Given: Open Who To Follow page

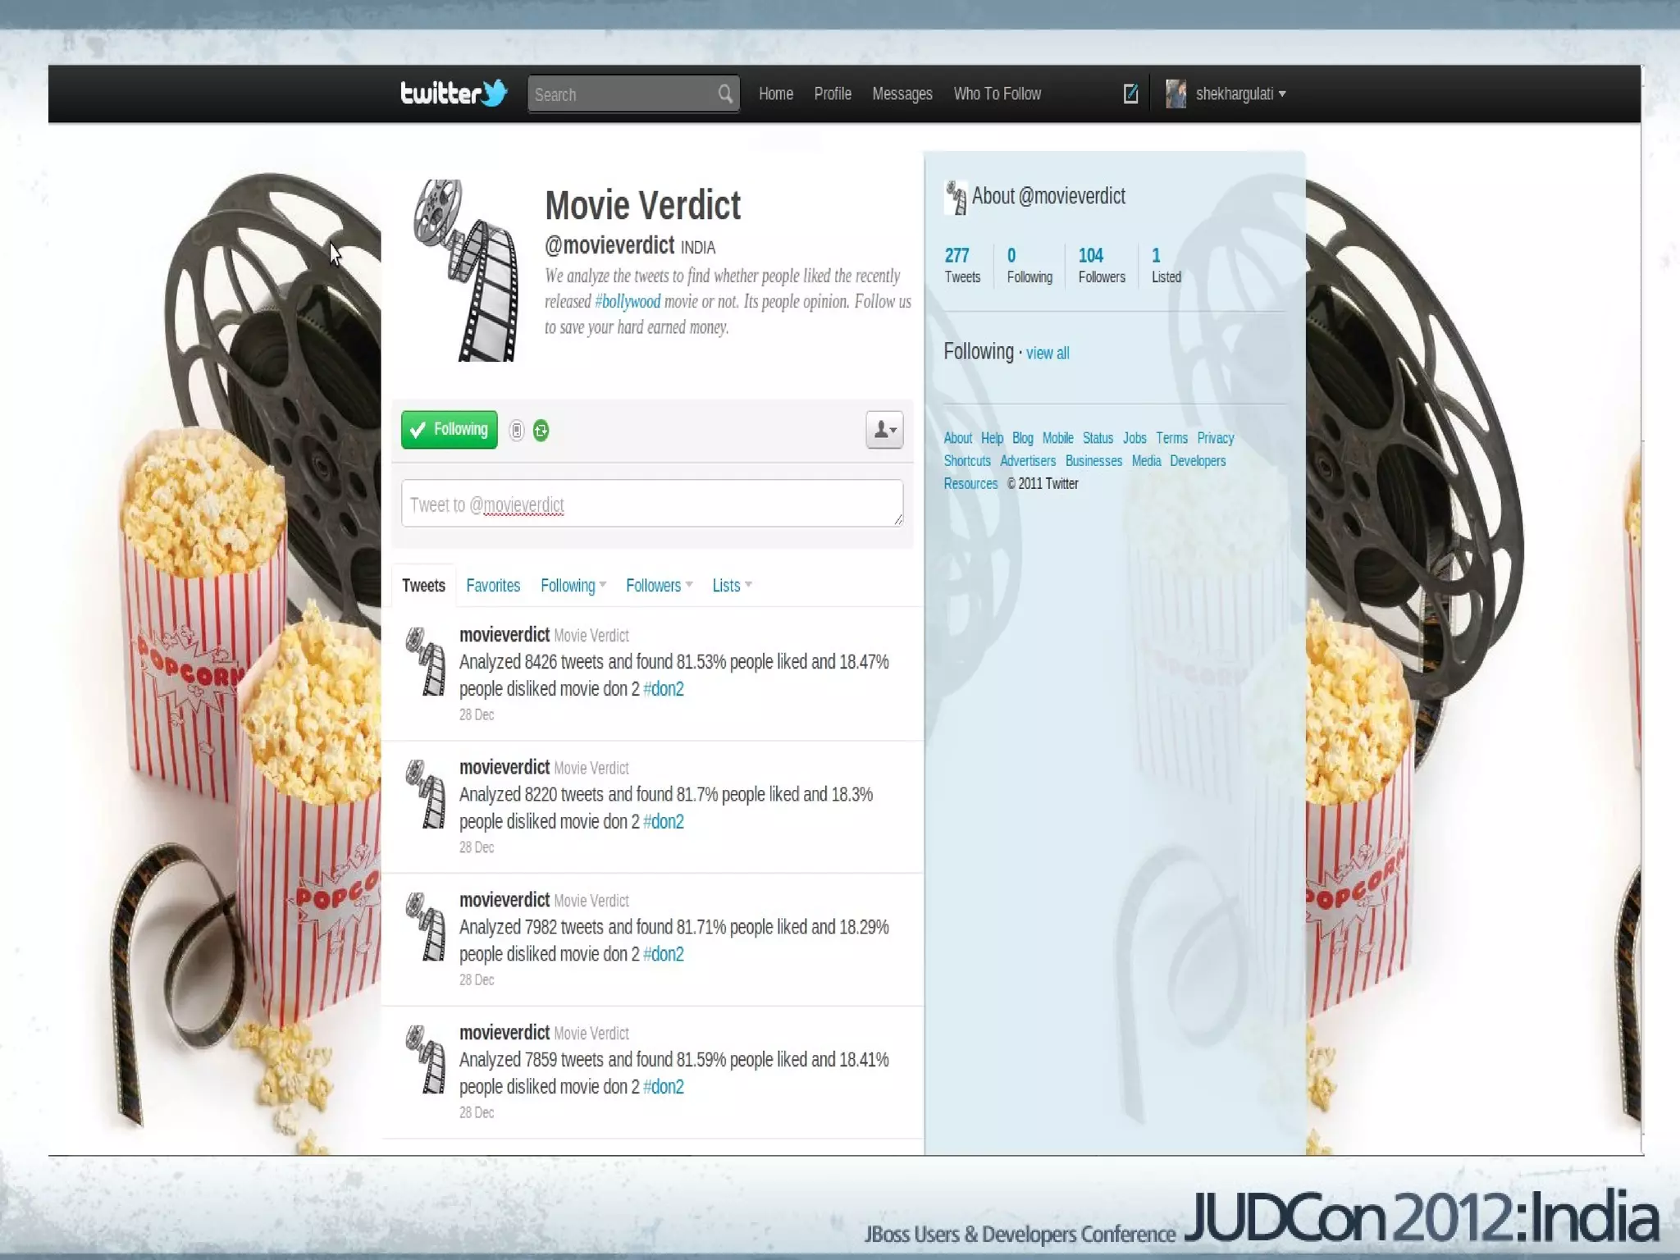Looking at the screenshot, I should coord(997,94).
